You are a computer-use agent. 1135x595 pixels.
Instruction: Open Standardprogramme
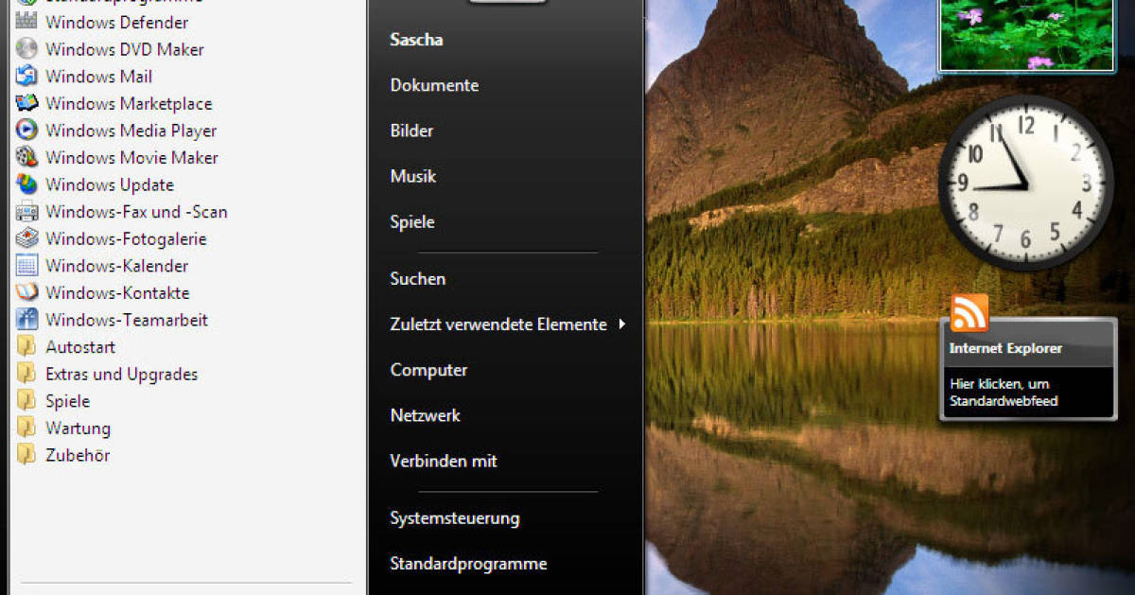pos(468,563)
